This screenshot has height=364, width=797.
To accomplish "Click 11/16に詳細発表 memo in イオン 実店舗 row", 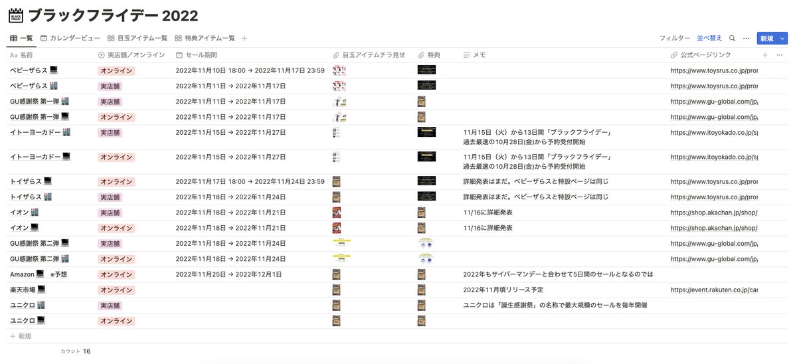I will click(487, 212).
